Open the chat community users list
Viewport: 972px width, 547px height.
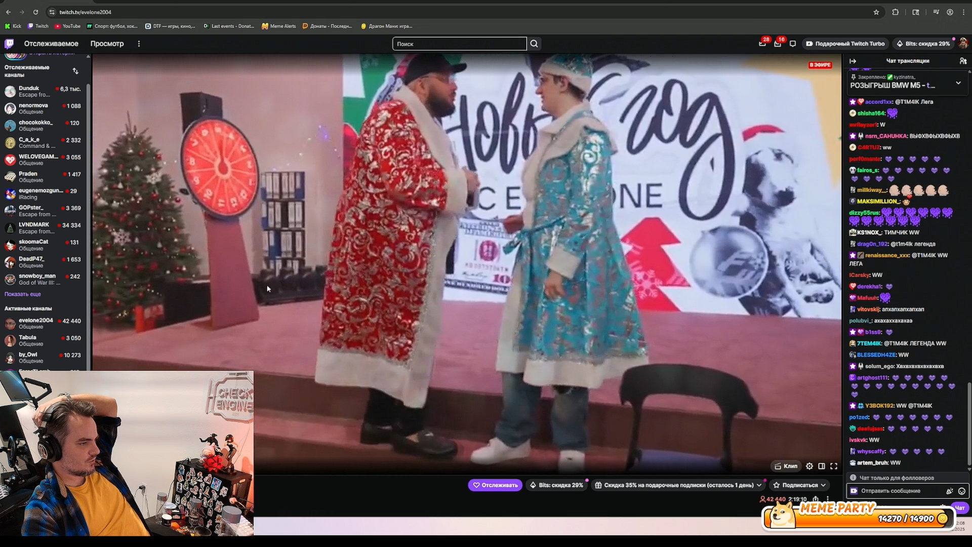(x=963, y=61)
